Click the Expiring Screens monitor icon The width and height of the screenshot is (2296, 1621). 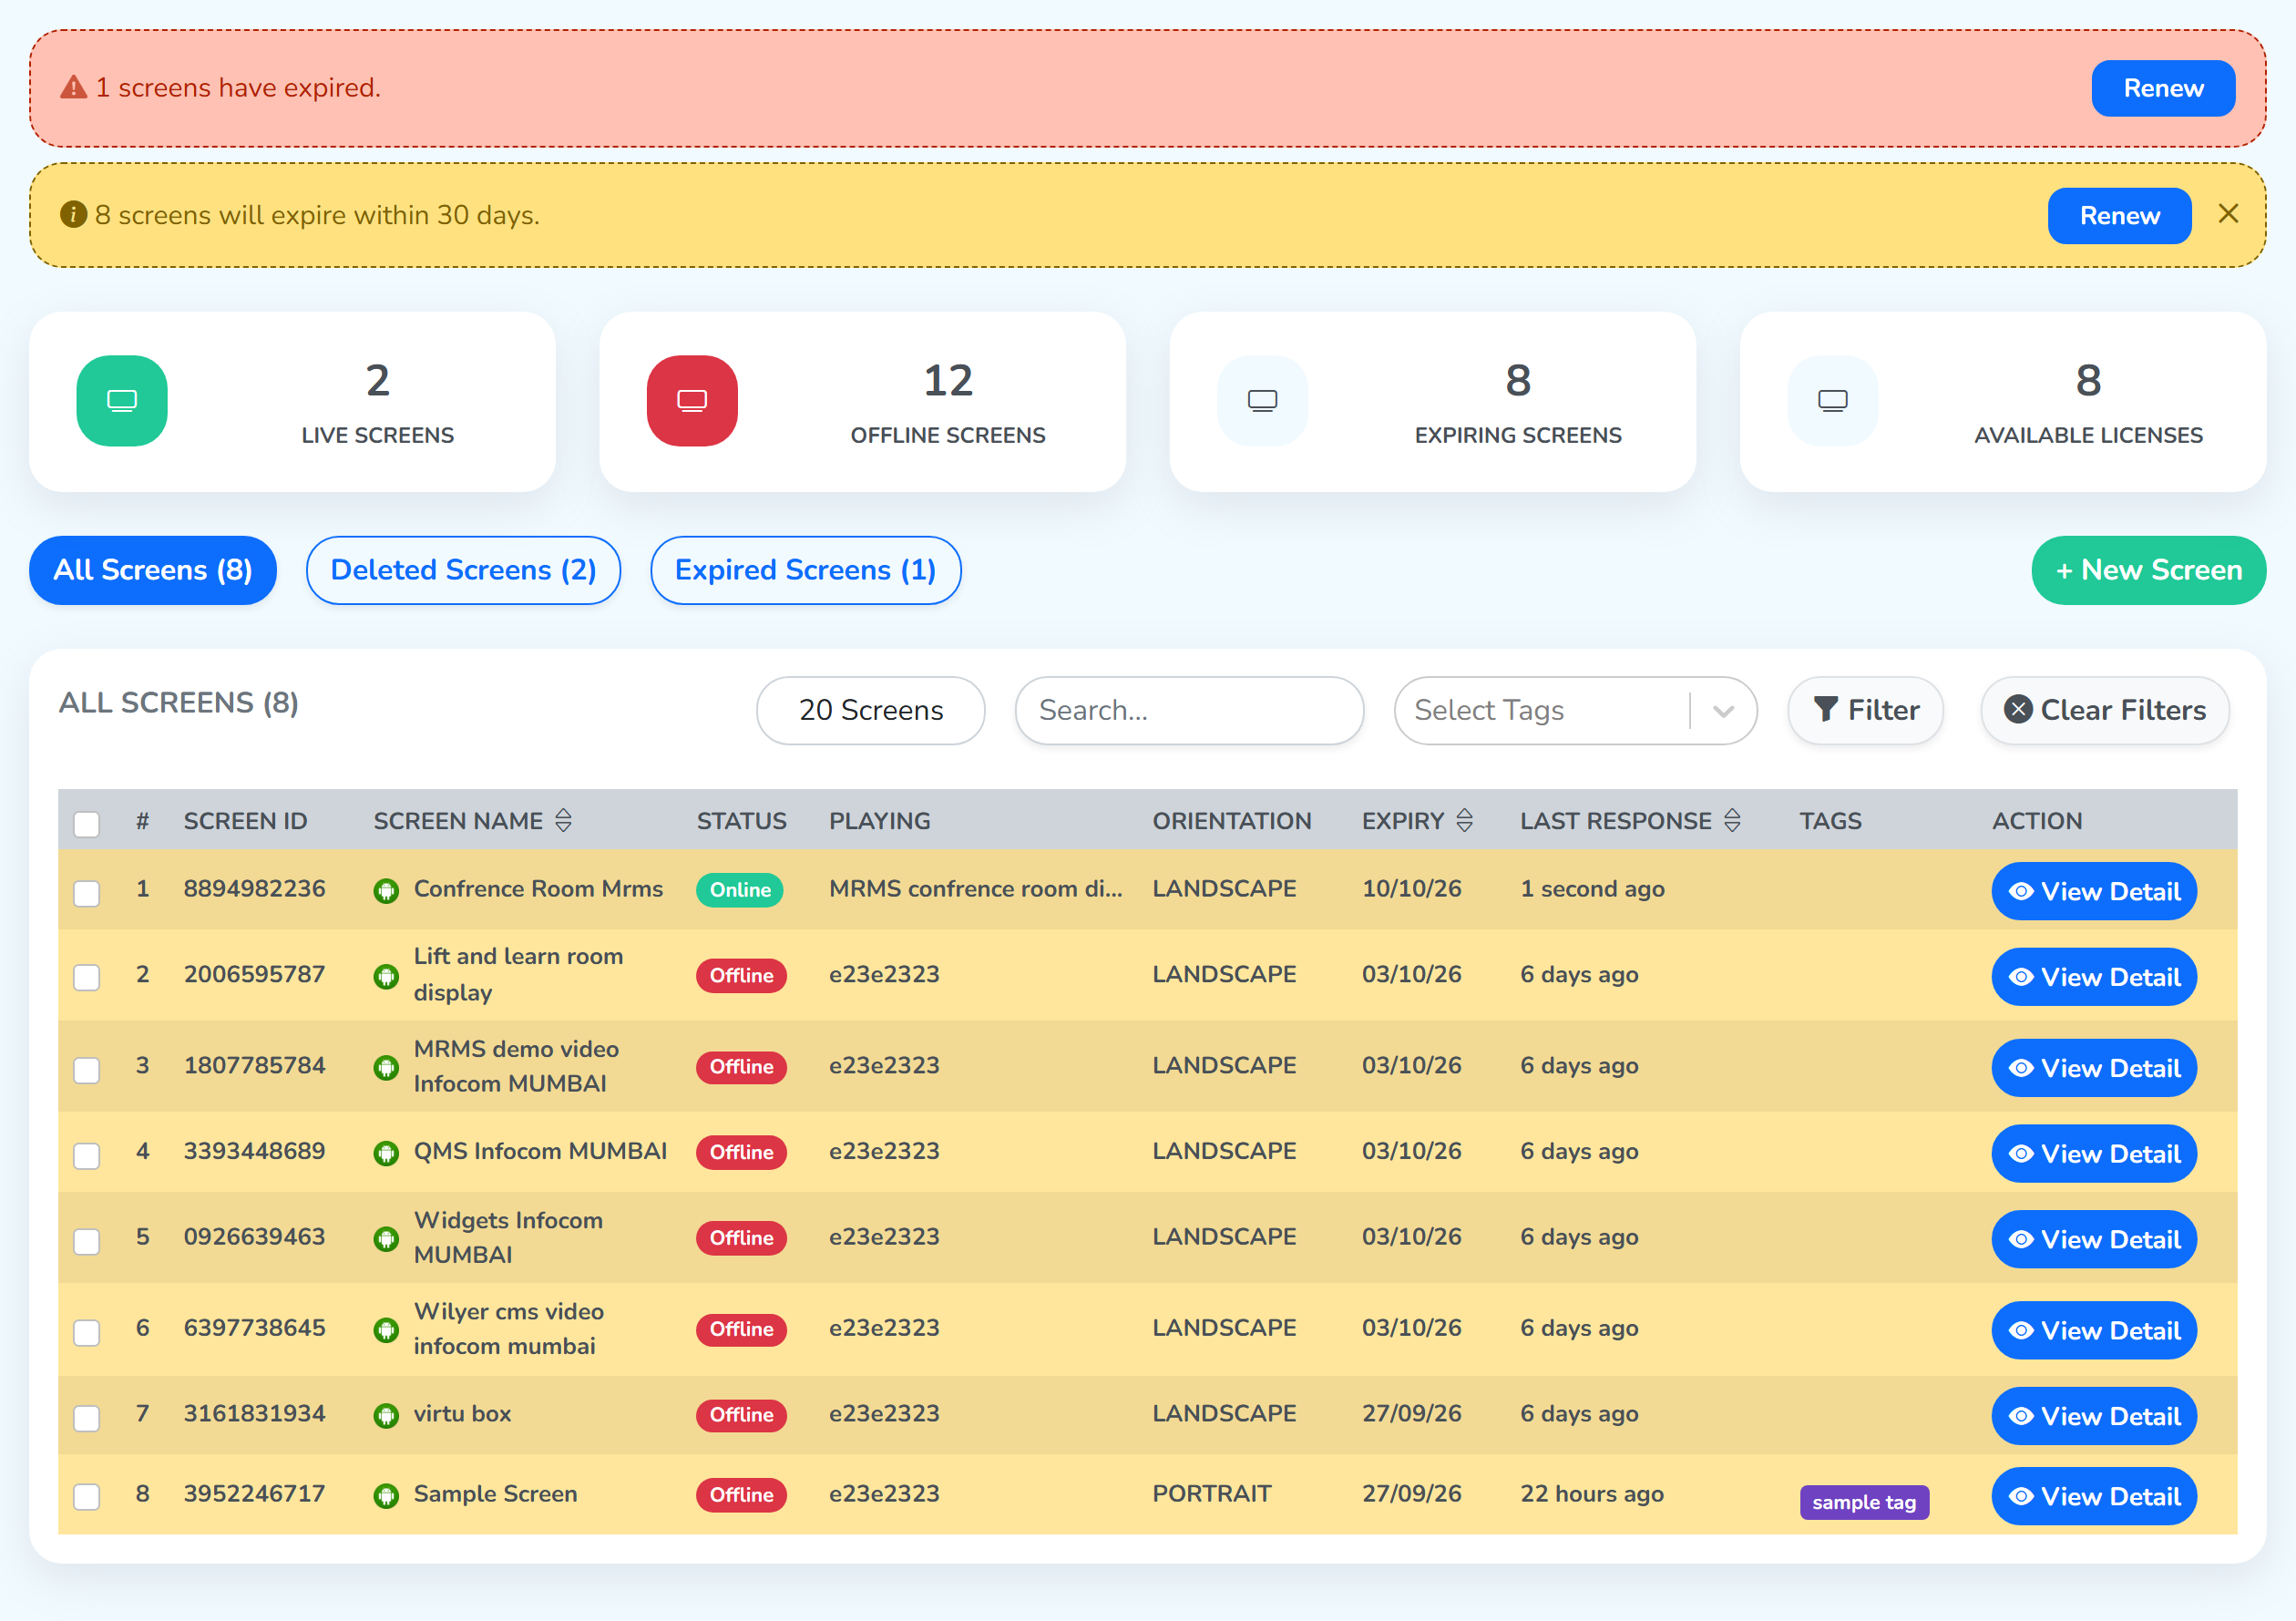pyautogui.click(x=1262, y=400)
